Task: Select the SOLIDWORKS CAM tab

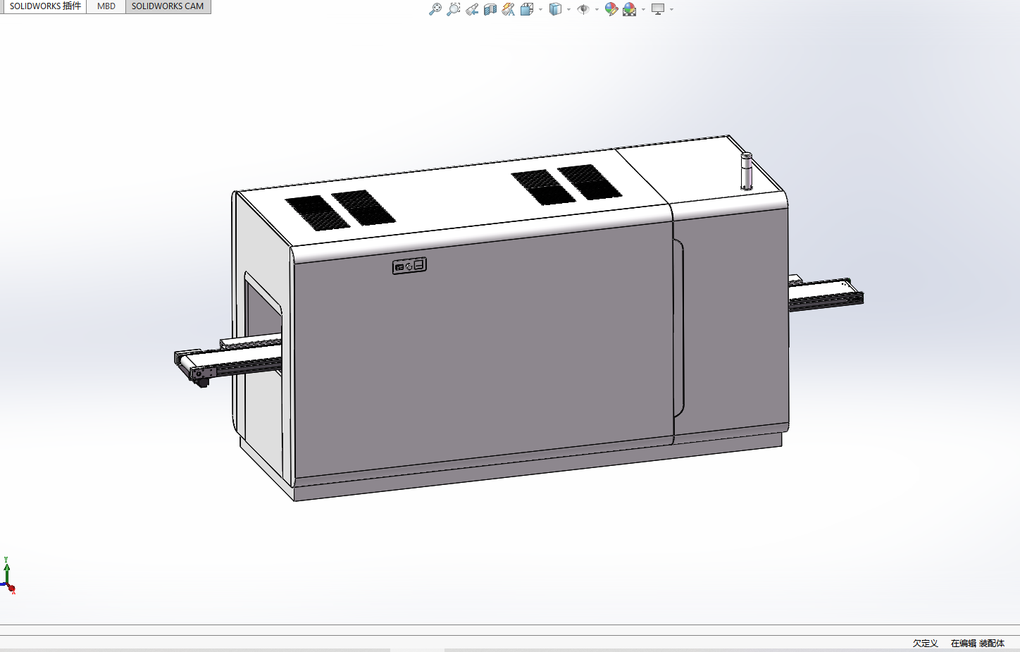Action: tap(168, 6)
